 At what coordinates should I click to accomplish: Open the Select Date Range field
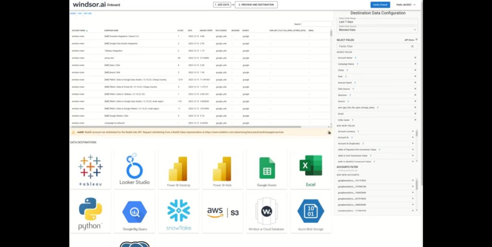(x=377, y=21)
